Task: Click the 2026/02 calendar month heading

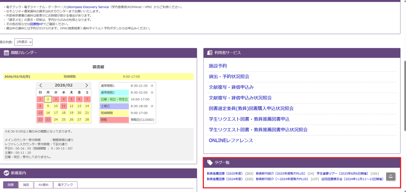Action: tap(64, 86)
